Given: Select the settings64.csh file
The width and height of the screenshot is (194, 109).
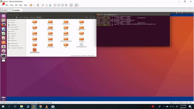Looking at the screenshot, I should click(x=82, y=45).
